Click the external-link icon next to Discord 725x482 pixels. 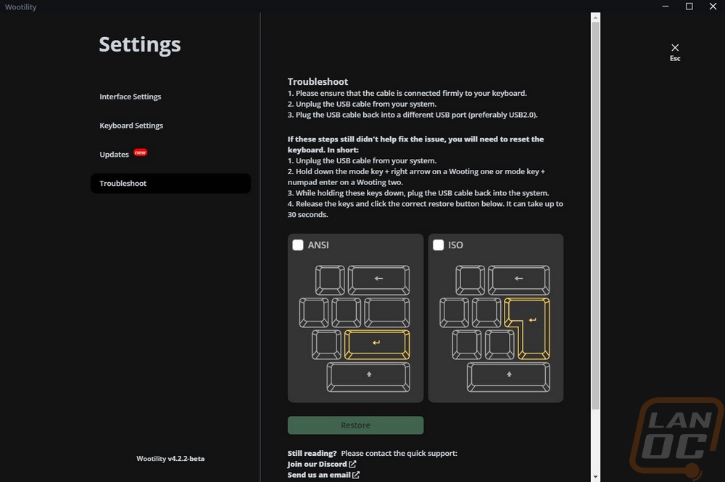pyautogui.click(x=352, y=464)
